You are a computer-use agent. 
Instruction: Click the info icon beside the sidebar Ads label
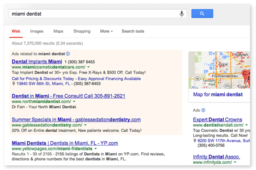203,110
